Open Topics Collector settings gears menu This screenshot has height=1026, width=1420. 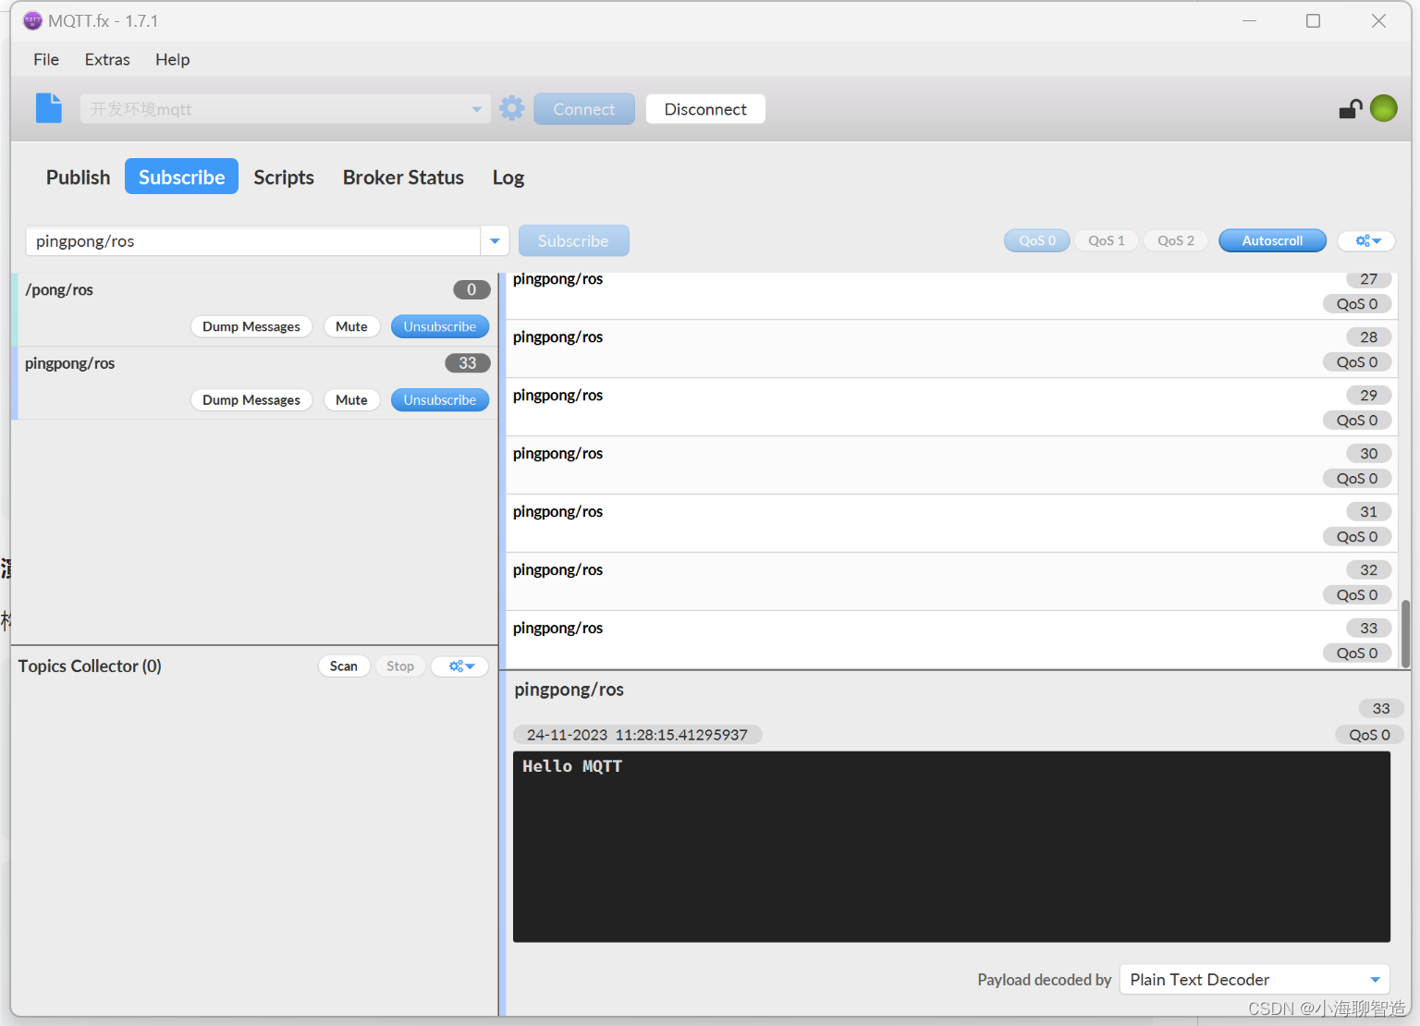coord(459,666)
